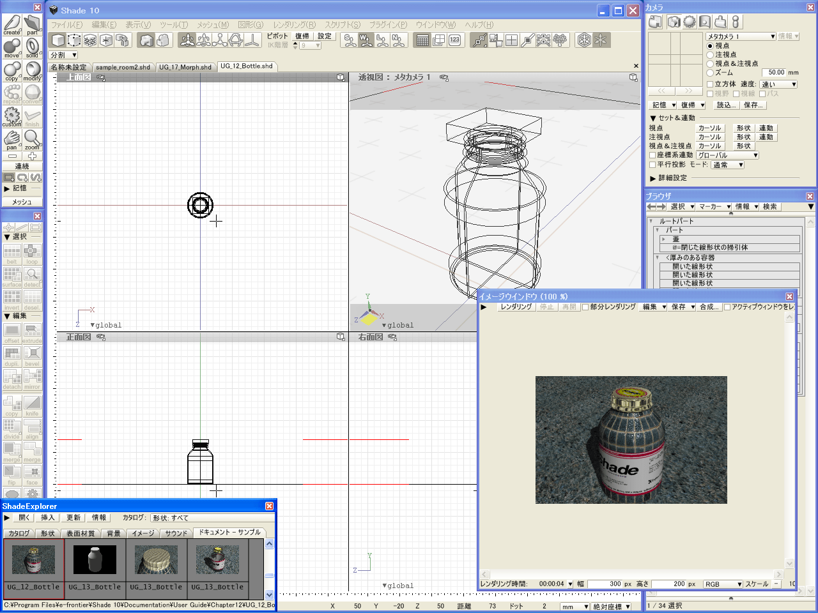Activate the zoom magnifier tool

point(32,140)
